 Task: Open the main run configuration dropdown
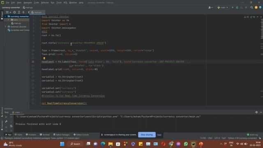[x=223, y=7]
